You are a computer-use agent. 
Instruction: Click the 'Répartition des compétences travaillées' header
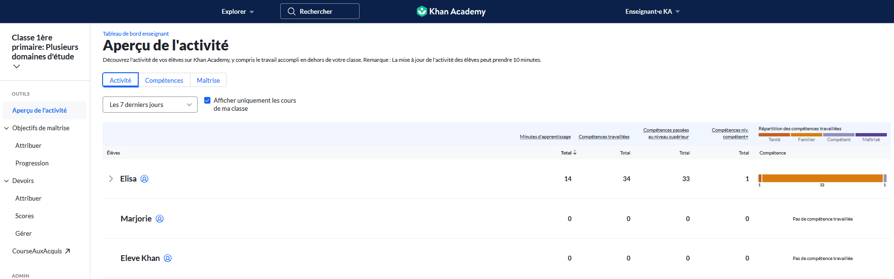pos(800,129)
